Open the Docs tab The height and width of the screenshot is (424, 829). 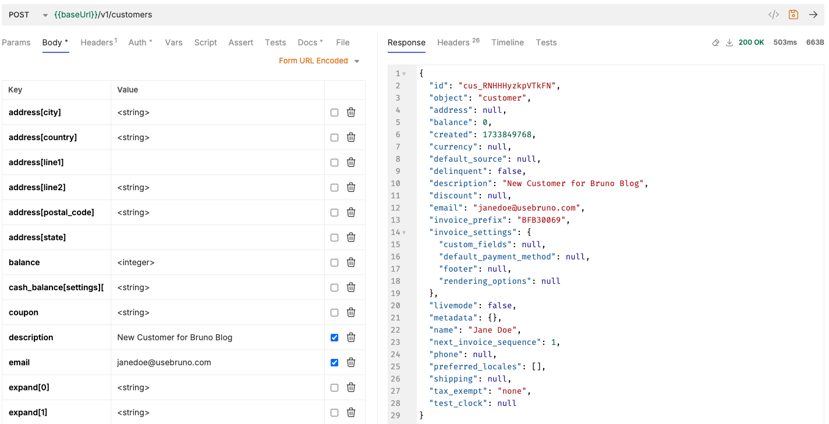310,42
